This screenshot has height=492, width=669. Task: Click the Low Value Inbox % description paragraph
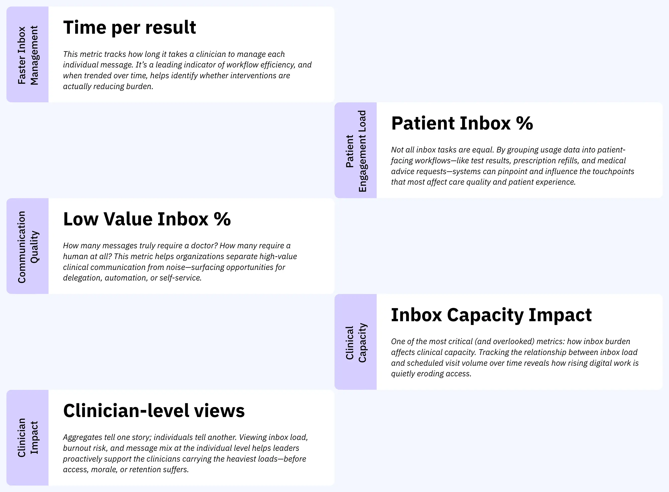(180, 262)
